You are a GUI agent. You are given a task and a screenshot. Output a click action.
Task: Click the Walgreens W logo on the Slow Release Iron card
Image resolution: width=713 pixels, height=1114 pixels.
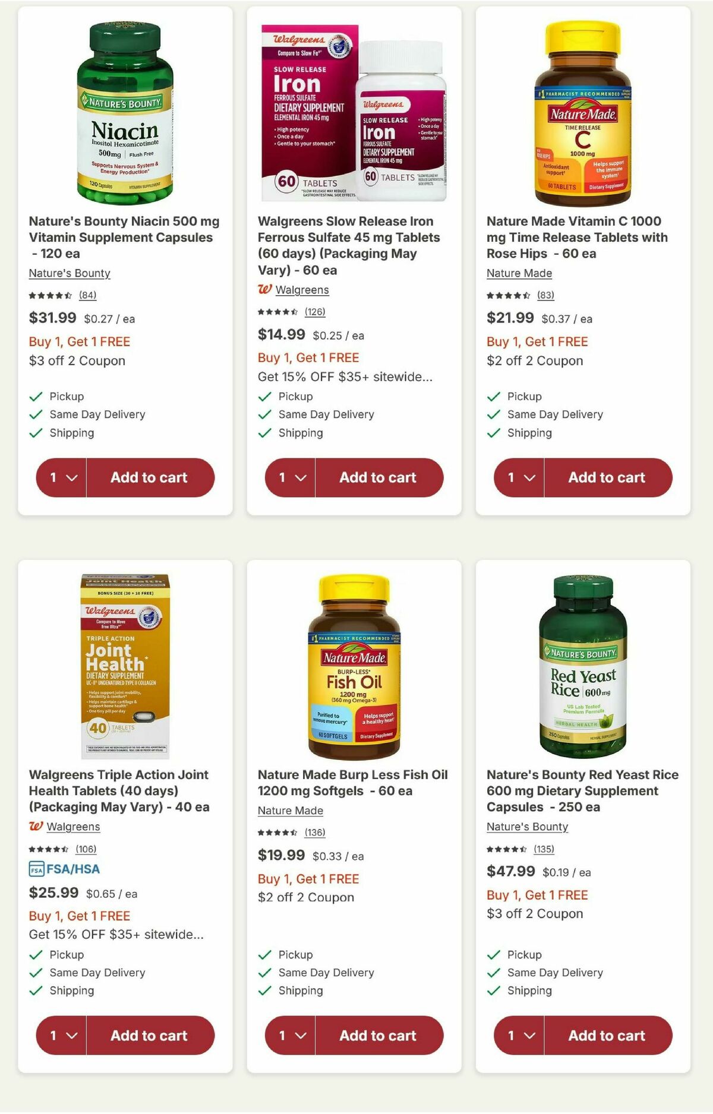pos(265,290)
